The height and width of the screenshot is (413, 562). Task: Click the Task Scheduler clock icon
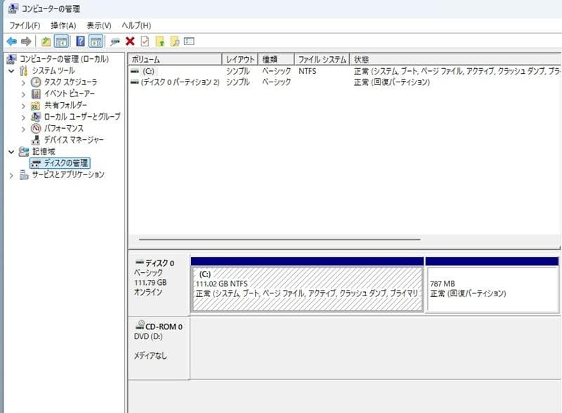(37, 82)
